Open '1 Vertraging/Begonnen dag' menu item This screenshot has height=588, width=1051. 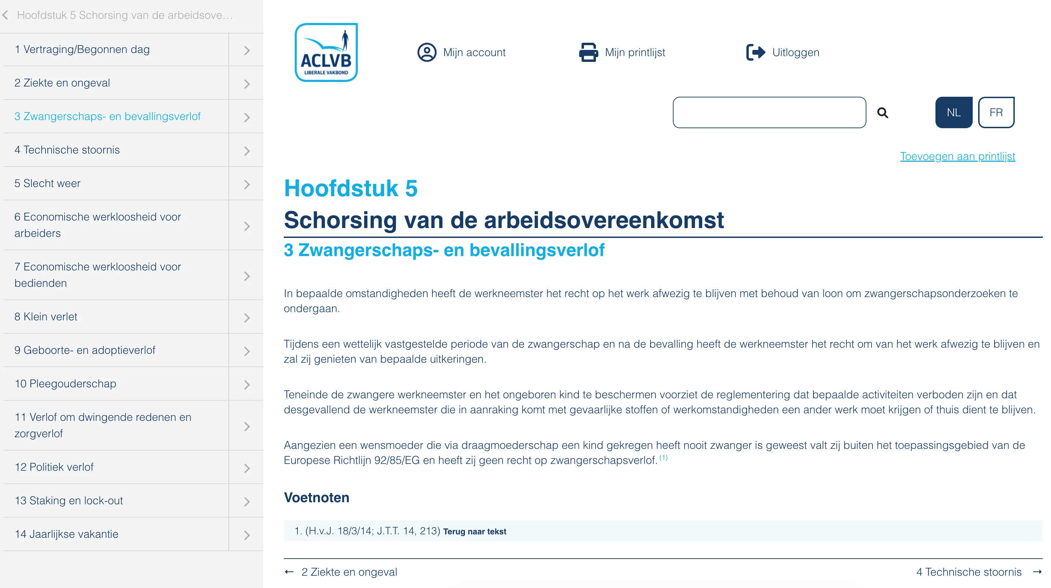point(116,49)
